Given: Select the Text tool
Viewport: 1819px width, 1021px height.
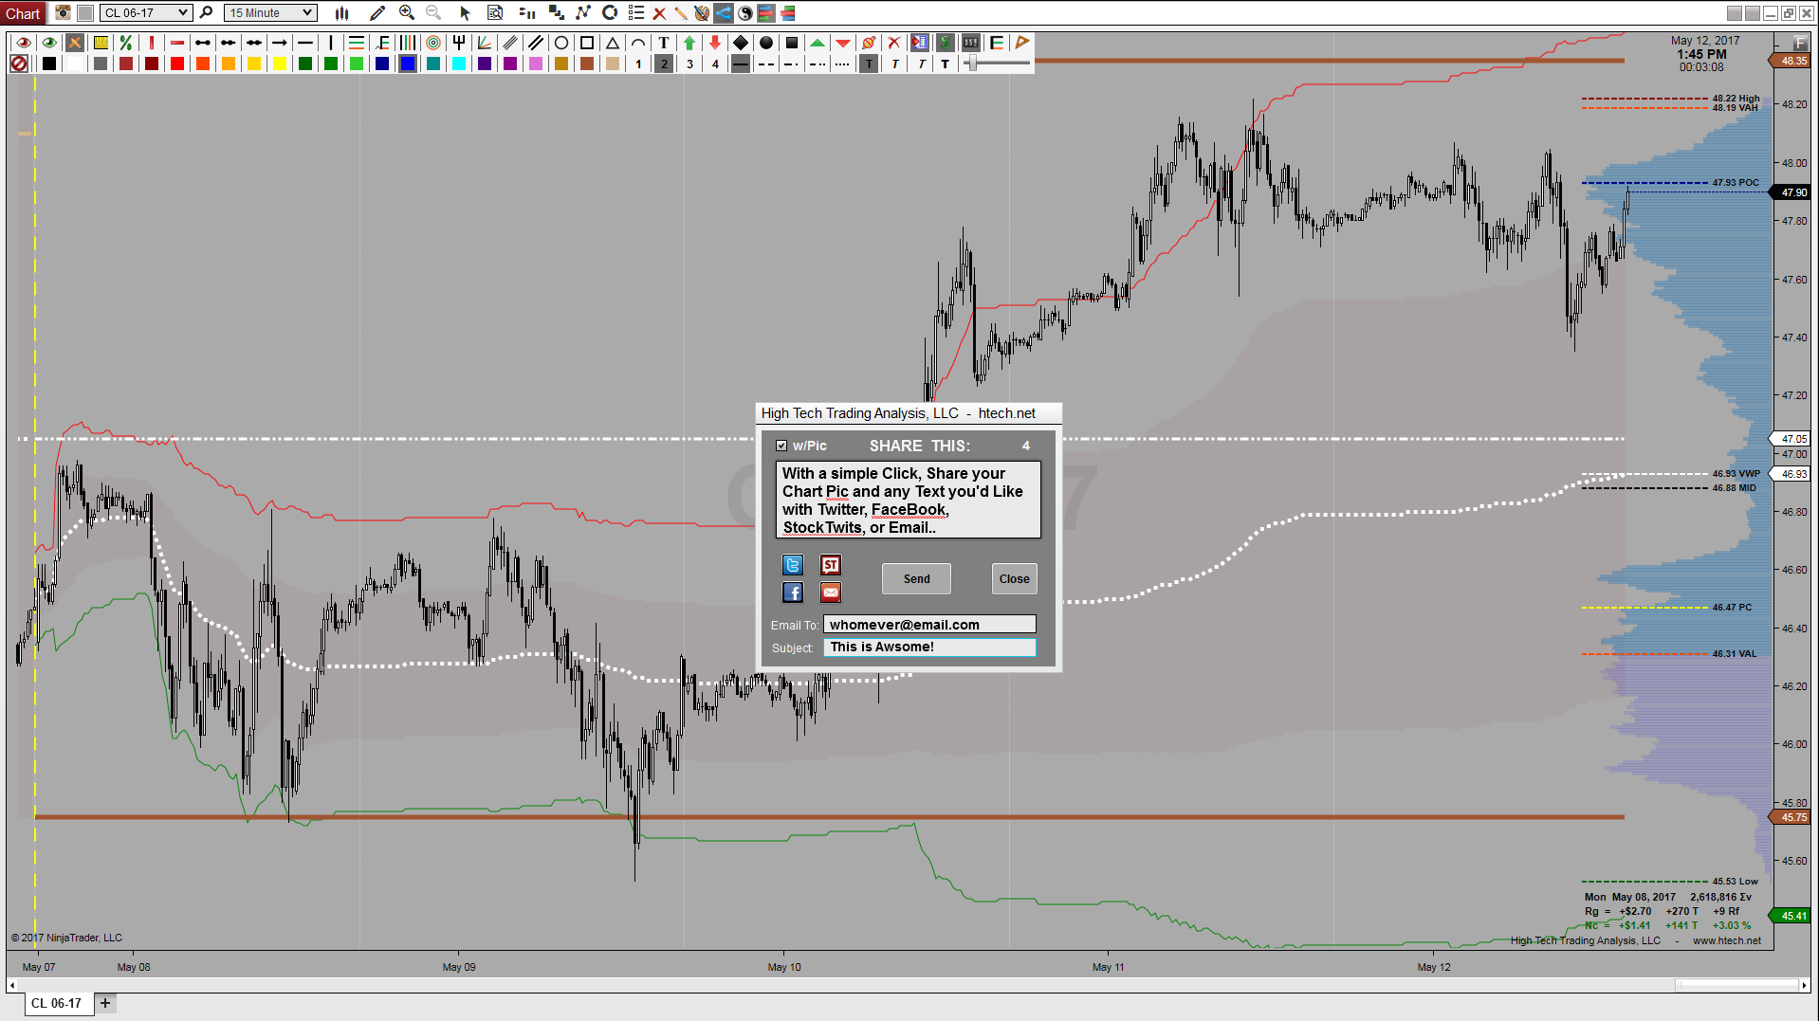Looking at the screenshot, I should (665, 43).
